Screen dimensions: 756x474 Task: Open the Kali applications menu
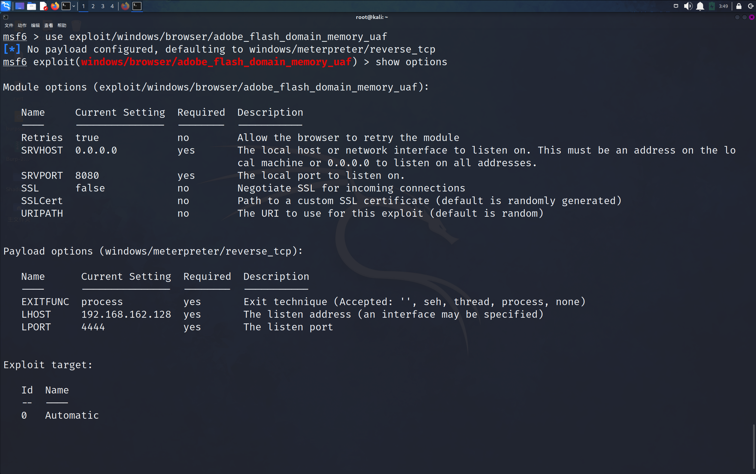(x=6, y=6)
